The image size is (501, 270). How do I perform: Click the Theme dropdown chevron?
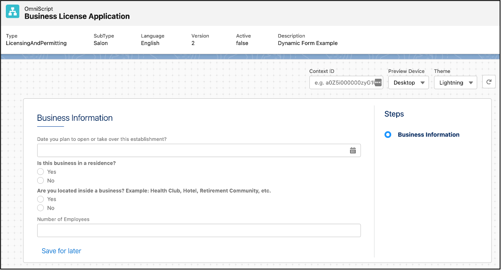tap(471, 82)
